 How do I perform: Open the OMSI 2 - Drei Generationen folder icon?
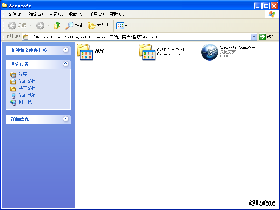[147, 52]
